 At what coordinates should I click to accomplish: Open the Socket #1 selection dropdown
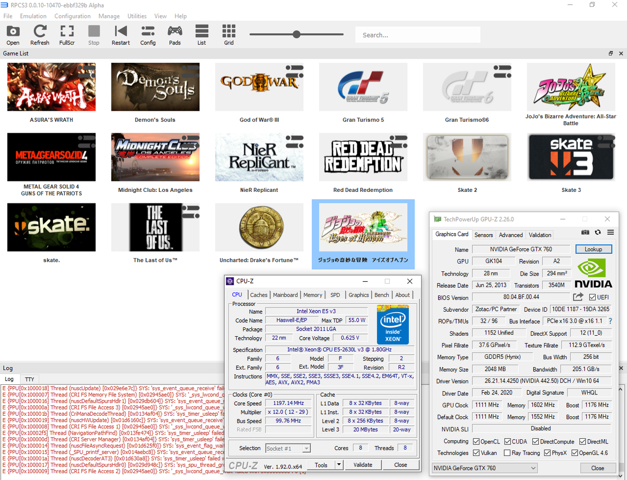click(287, 448)
